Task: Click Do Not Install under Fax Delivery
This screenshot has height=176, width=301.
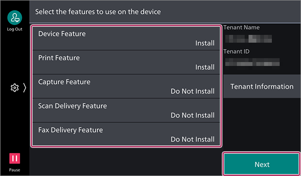Action: [193, 139]
